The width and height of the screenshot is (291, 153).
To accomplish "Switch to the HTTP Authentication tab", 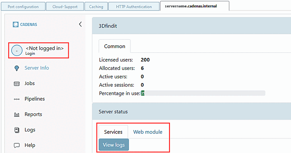I will 134,7.
